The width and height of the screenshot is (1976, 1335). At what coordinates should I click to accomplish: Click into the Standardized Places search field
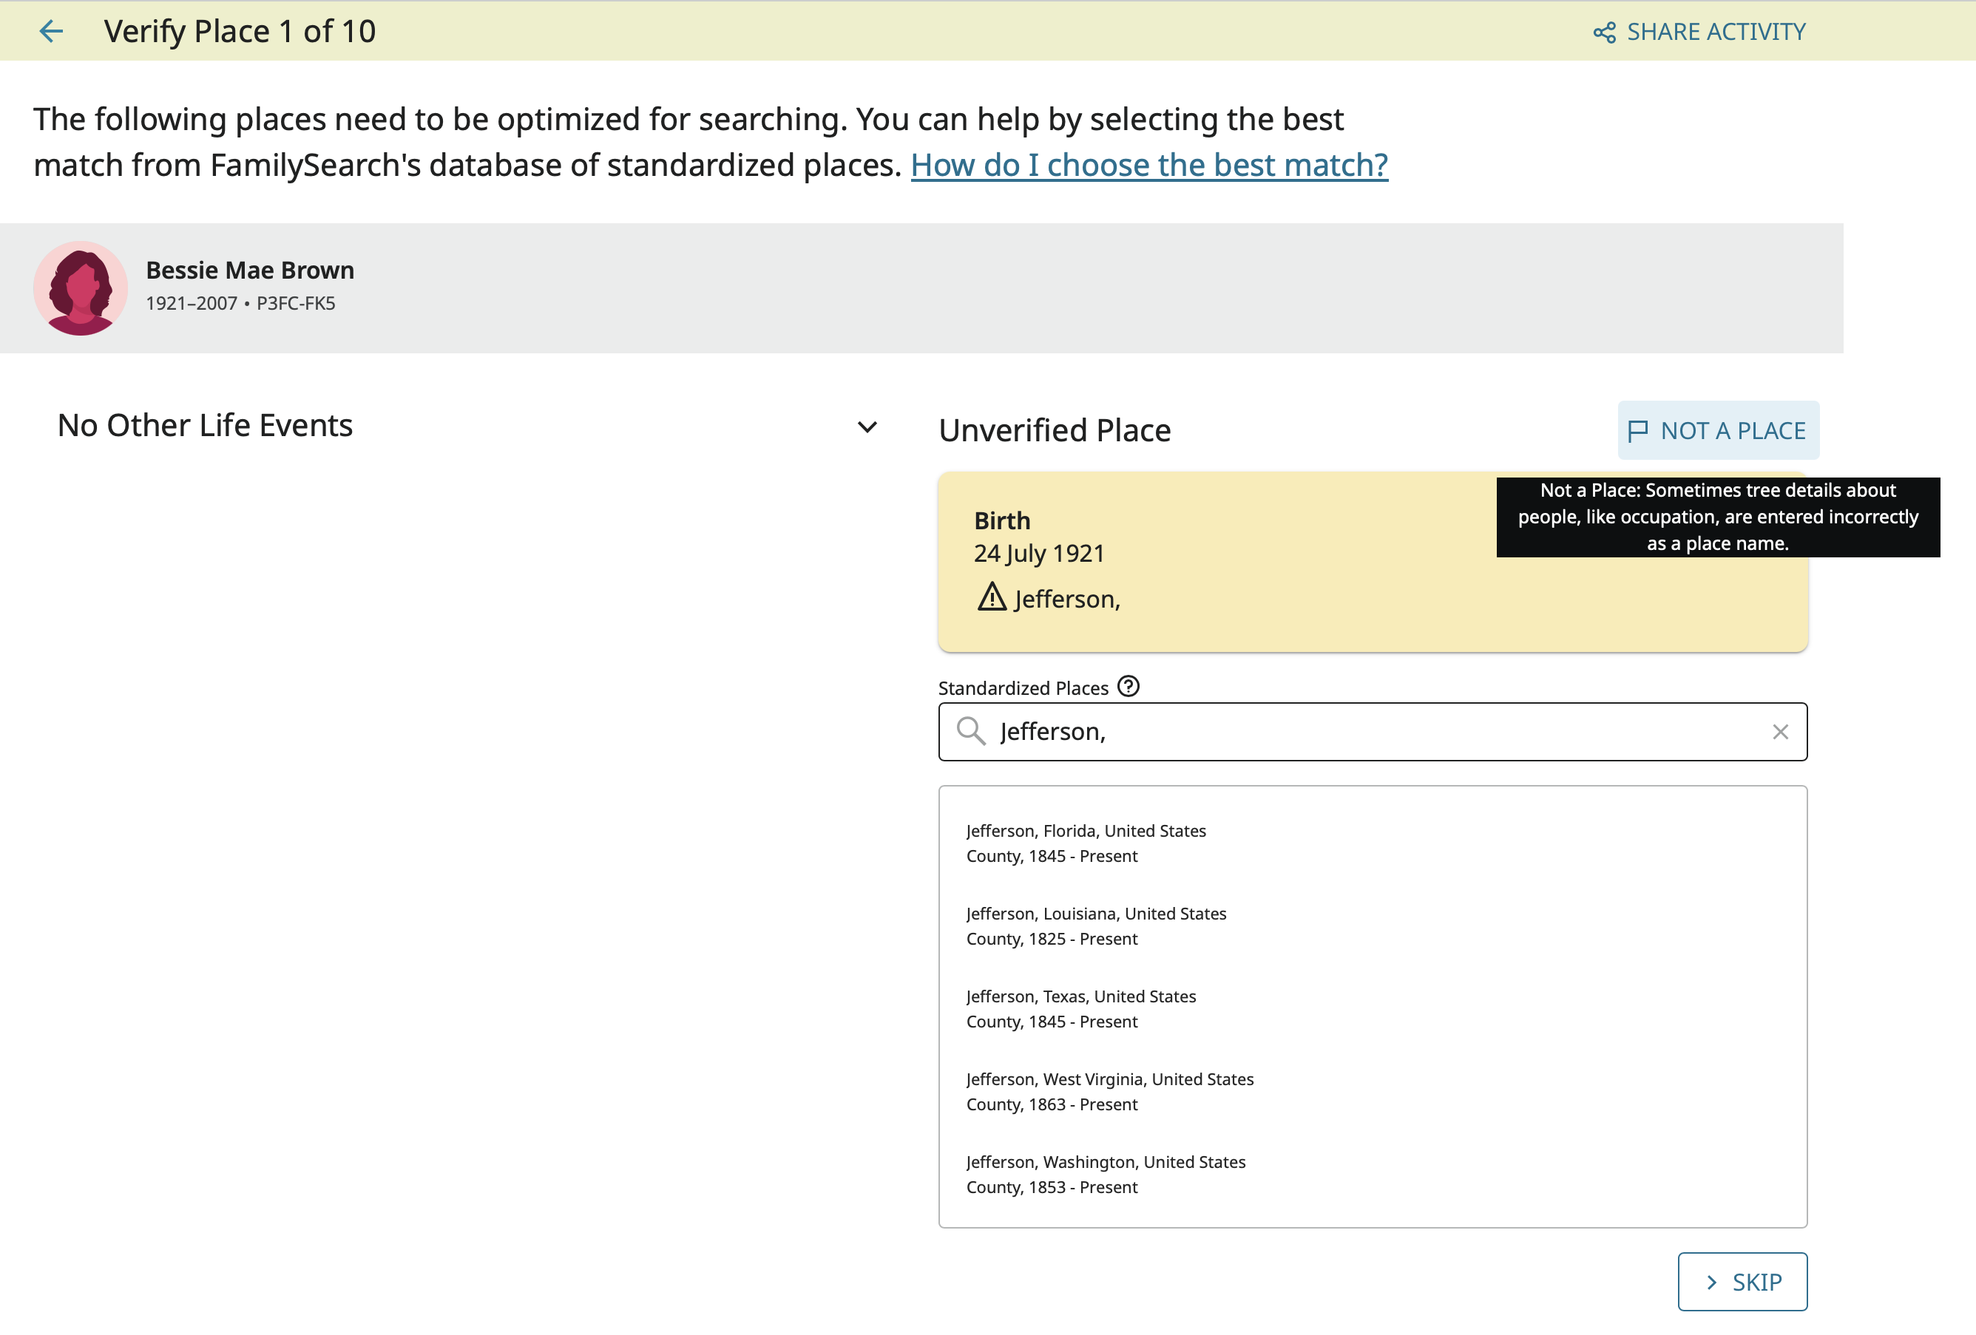(1373, 732)
